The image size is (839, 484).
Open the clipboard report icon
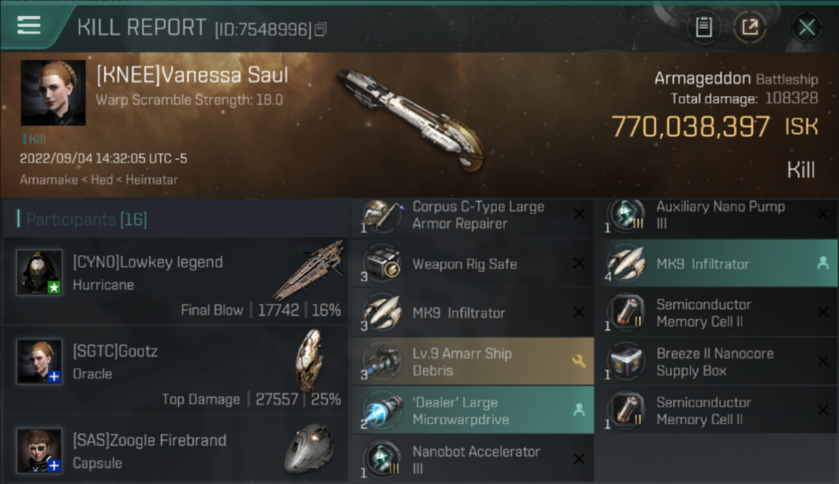coord(703,28)
